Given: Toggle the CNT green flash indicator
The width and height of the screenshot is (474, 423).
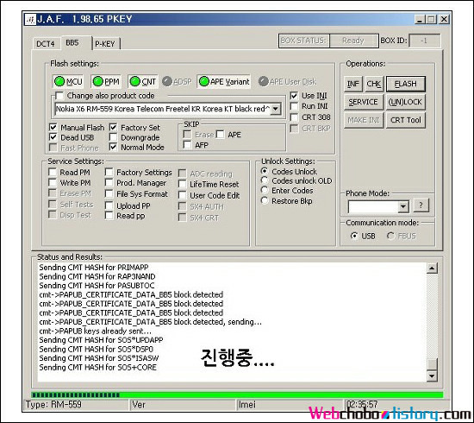Looking at the screenshot, I should point(143,81).
